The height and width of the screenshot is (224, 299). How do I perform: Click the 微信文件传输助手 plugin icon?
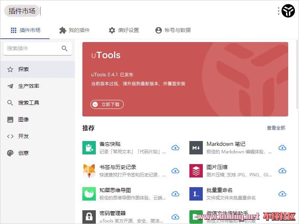coord(196,217)
